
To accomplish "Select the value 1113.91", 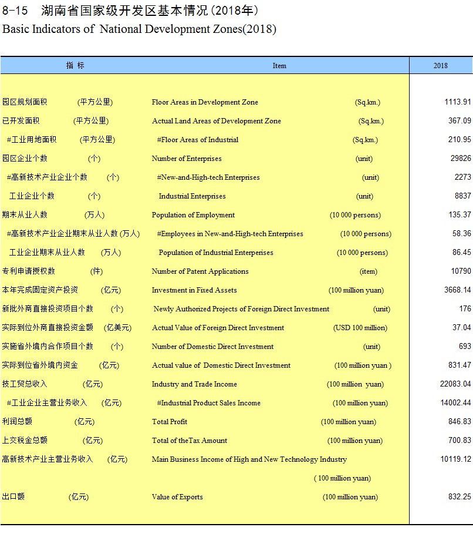I will click(458, 102).
